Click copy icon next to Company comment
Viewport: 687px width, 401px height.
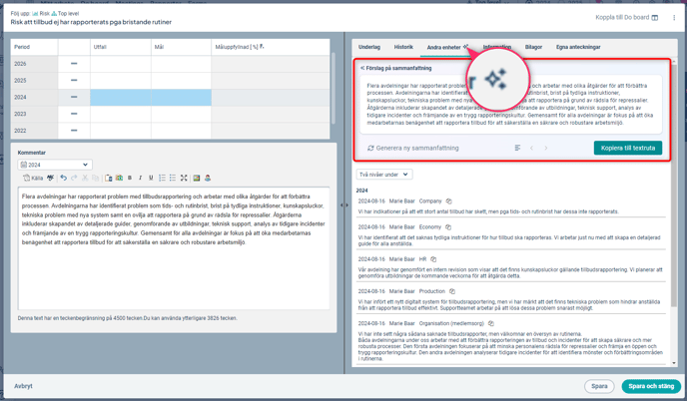pos(449,201)
